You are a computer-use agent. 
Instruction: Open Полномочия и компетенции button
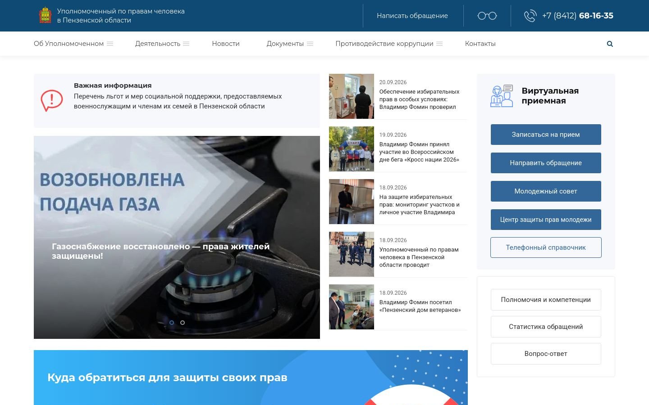[x=546, y=300]
